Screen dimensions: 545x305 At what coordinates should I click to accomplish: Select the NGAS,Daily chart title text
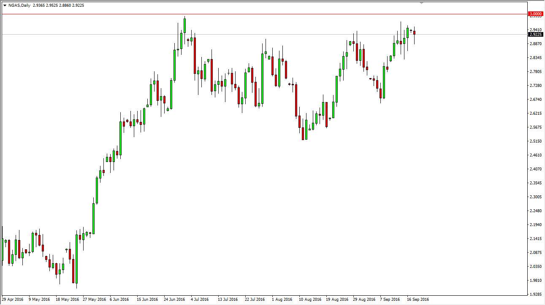(x=19, y=5)
